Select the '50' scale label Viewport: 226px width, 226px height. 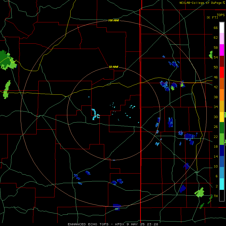(x=216, y=67)
